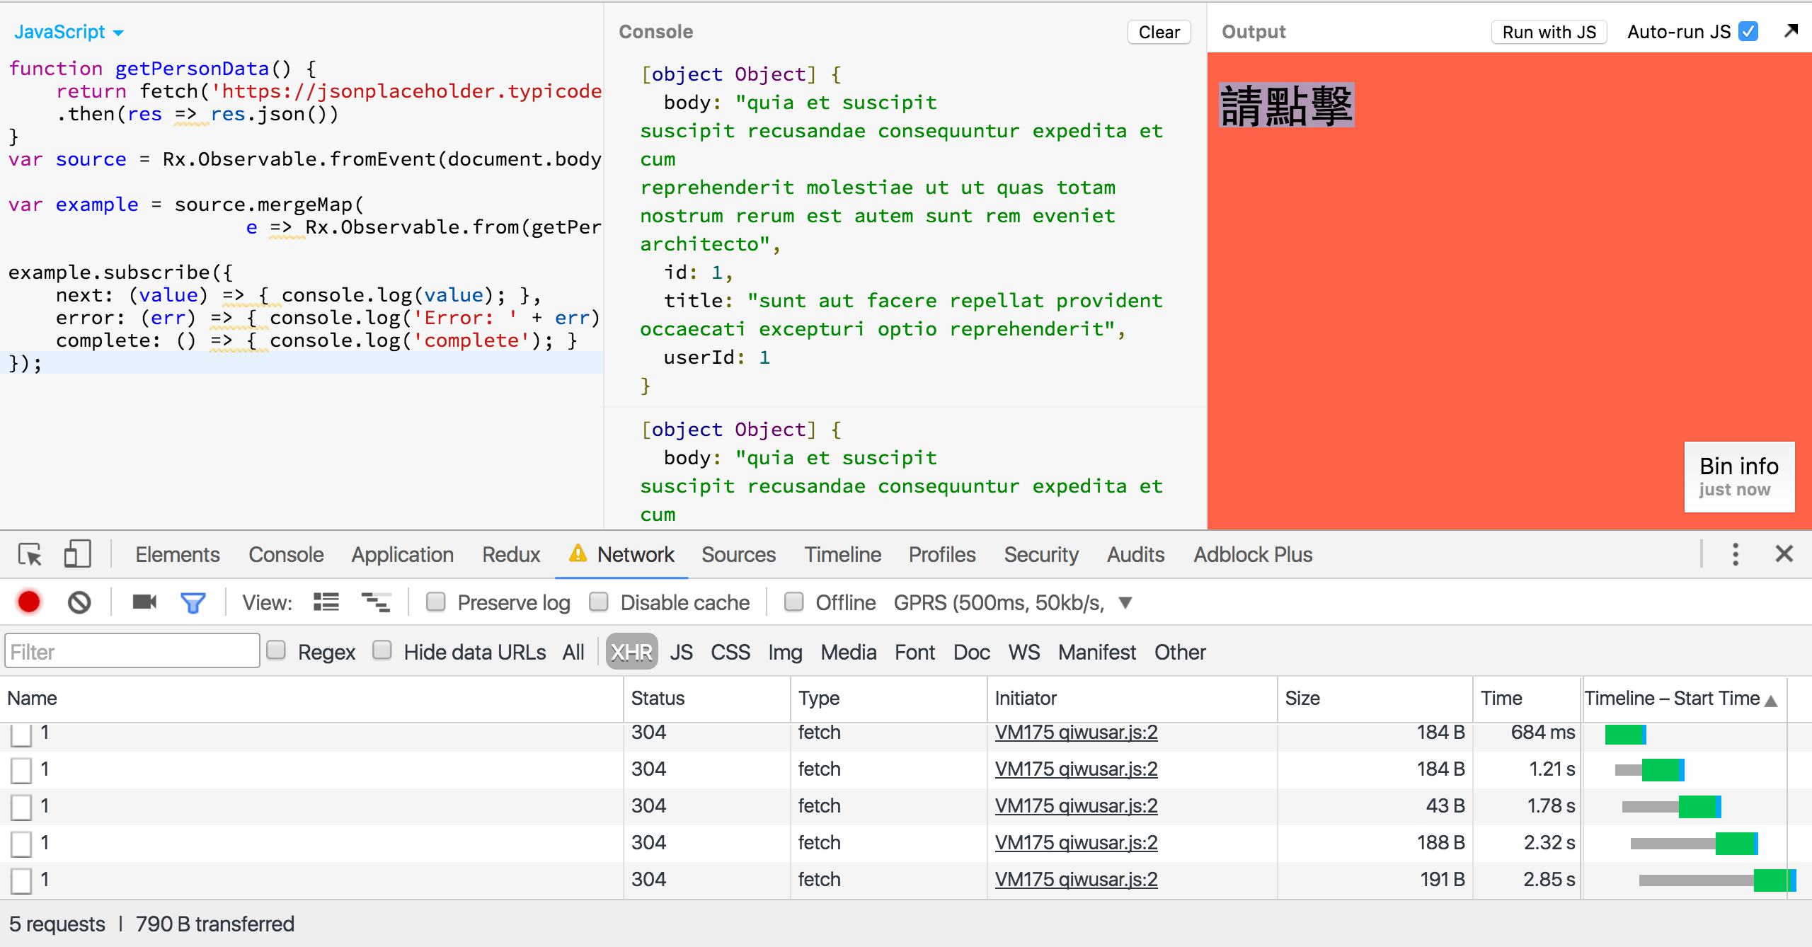Click into the network Filter field
1812x947 pixels.
point(132,651)
